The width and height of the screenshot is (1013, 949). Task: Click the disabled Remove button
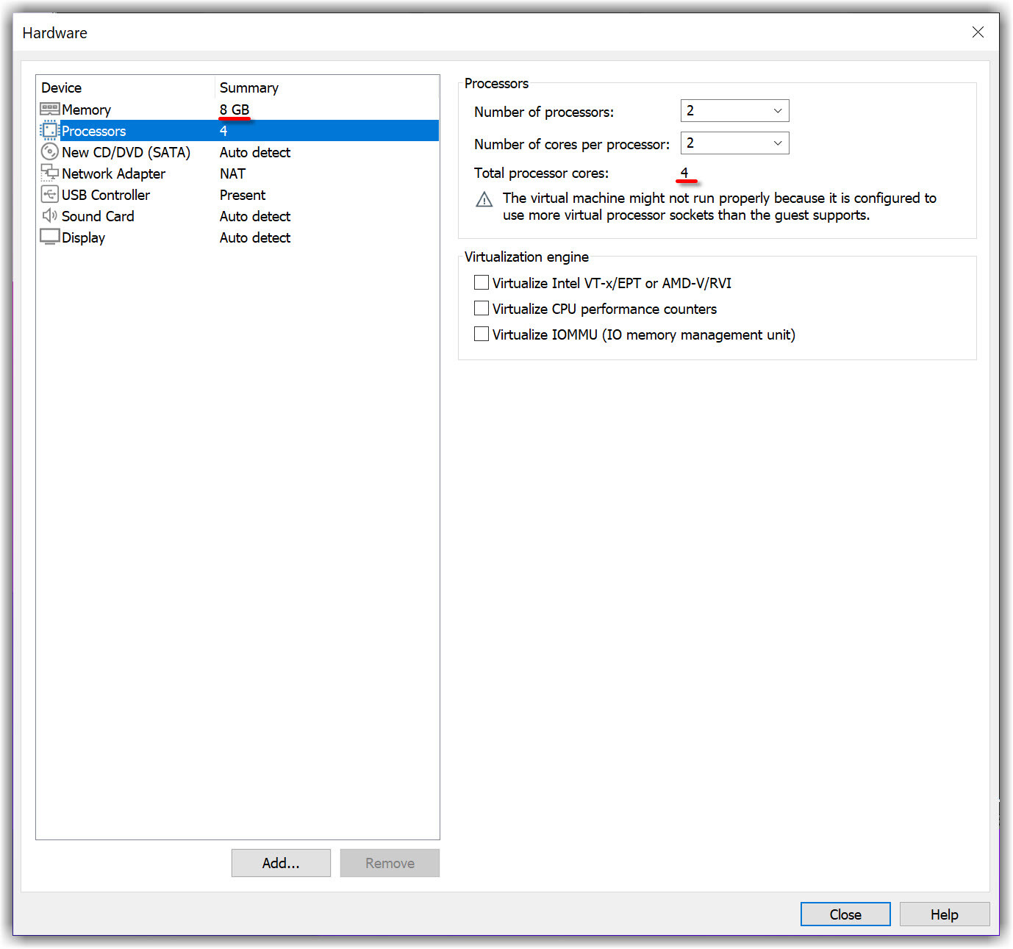coord(390,863)
